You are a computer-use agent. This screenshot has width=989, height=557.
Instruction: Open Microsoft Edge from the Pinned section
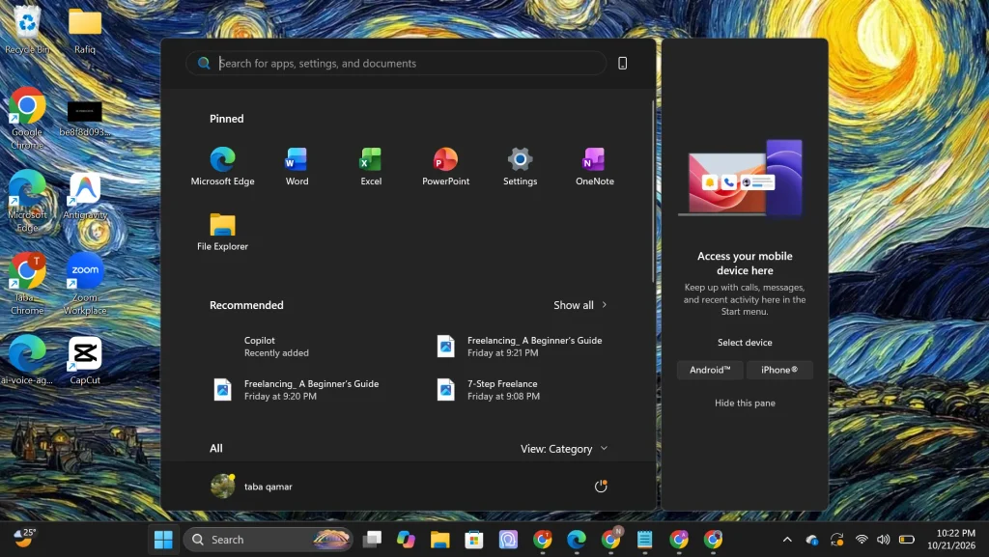(x=223, y=166)
